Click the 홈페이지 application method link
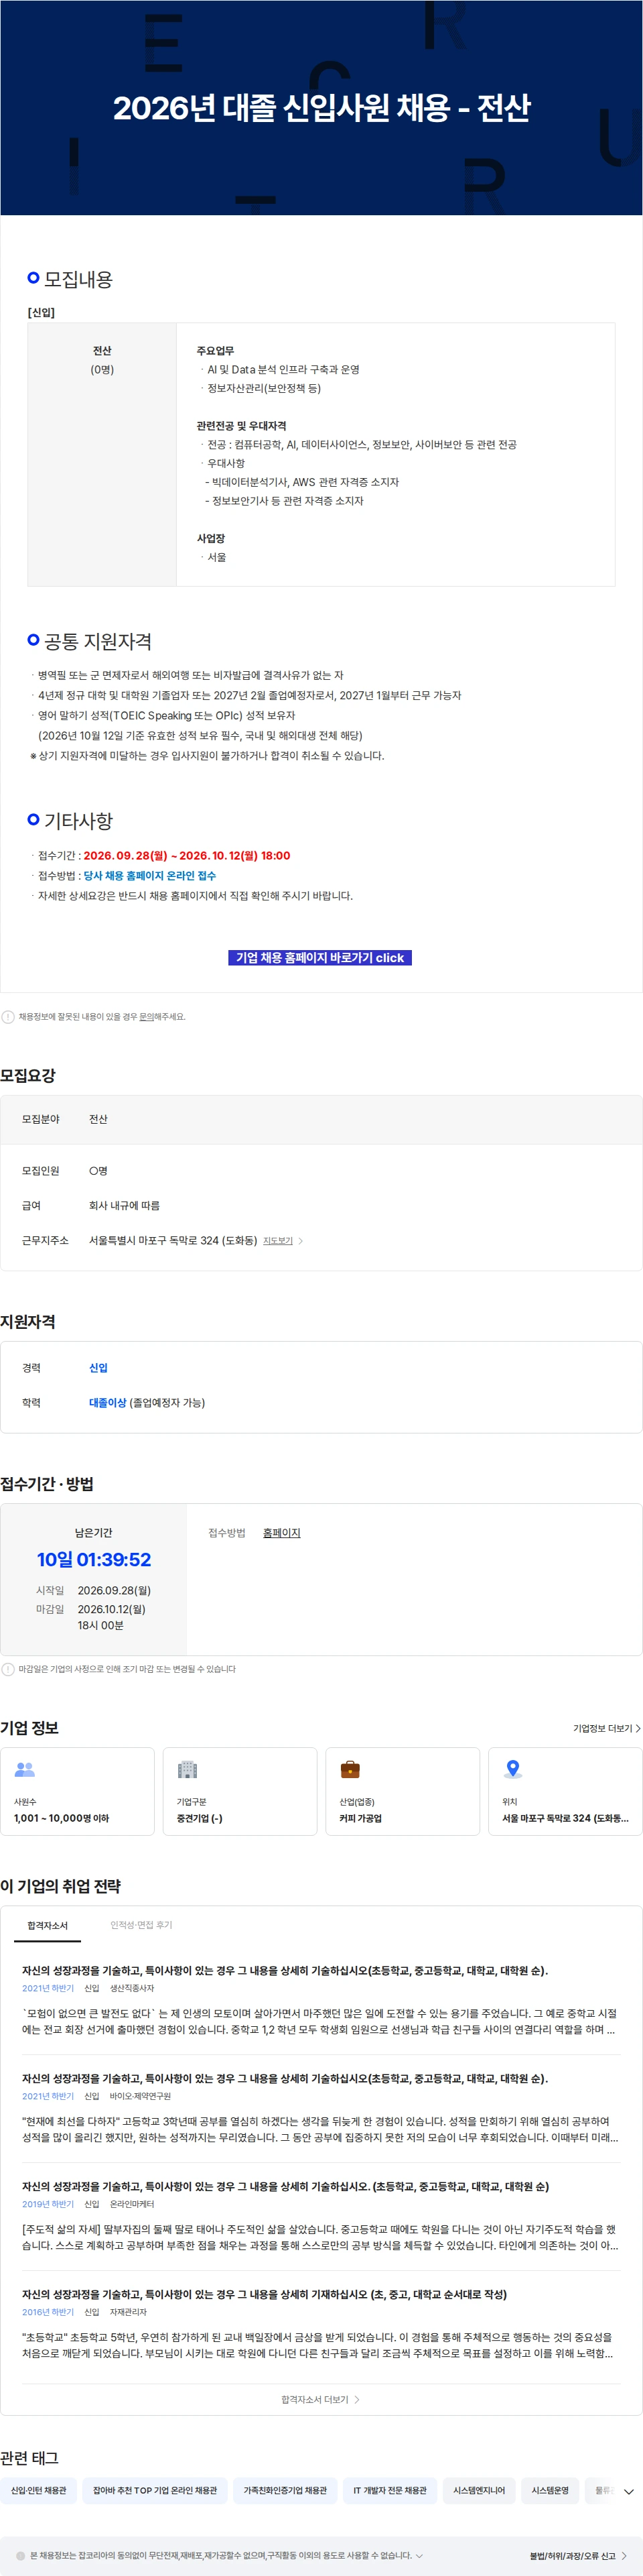643x2576 pixels. click(281, 1532)
